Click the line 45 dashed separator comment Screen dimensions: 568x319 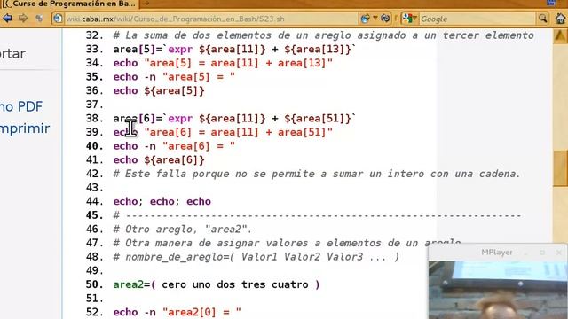[x=317, y=215]
